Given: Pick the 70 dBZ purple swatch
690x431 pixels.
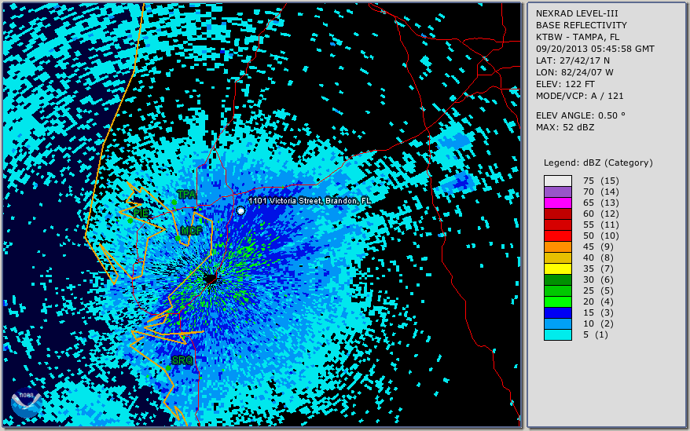Looking at the screenshot, I should 557,192.
